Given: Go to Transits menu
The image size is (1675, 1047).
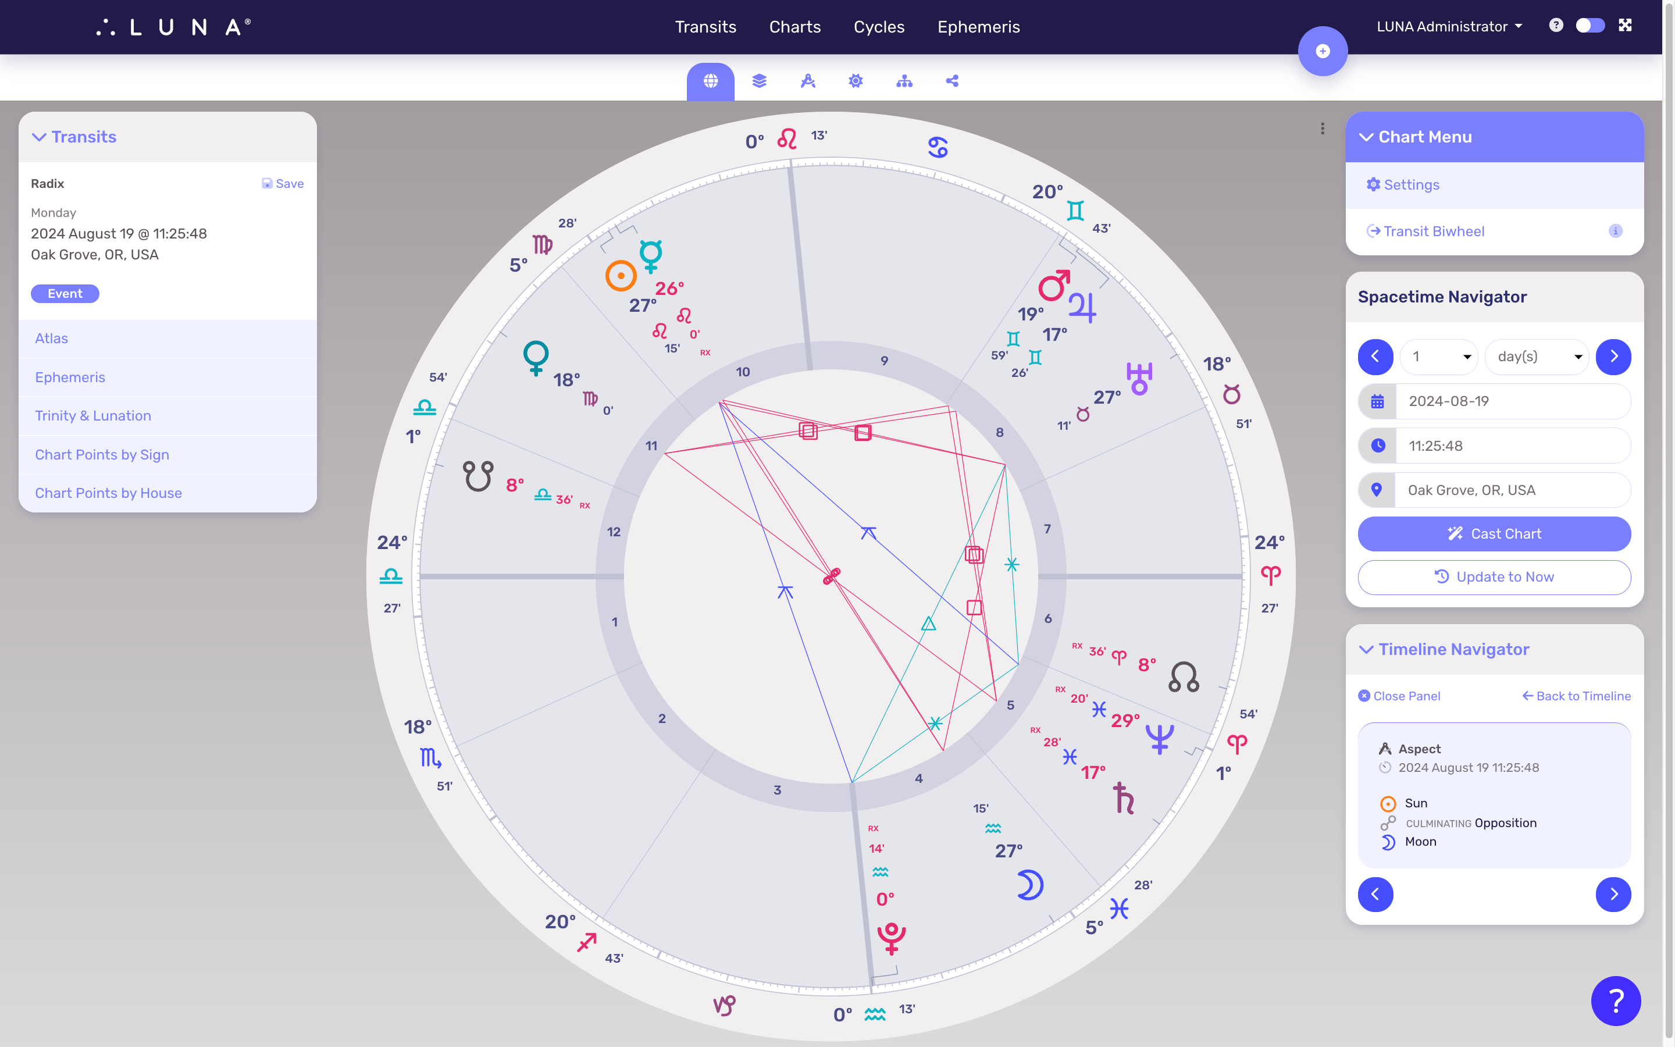Looking at the screenshot, I should (x=705, y=26).
